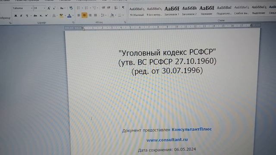Open the Абзац dialog launcher

tap(125, 22)
